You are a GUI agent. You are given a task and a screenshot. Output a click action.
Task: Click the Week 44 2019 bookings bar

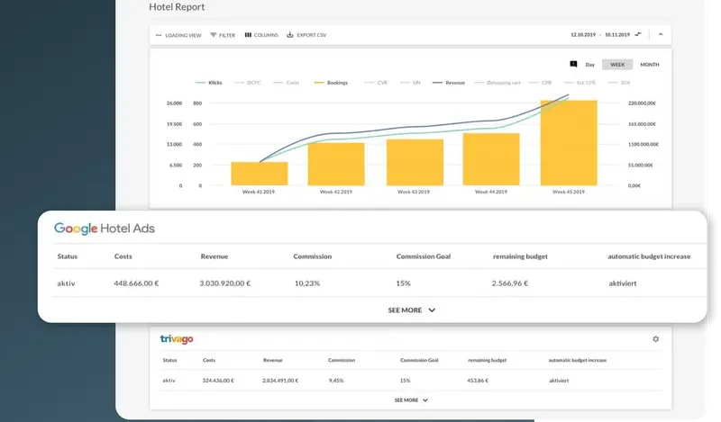point(491,159)
